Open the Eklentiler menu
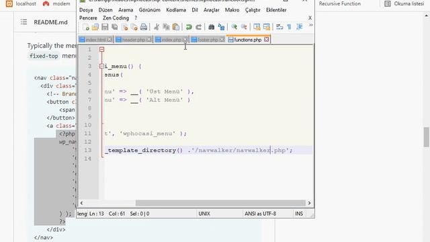This screenshot has height=242, width=430. tap(276, 10)
